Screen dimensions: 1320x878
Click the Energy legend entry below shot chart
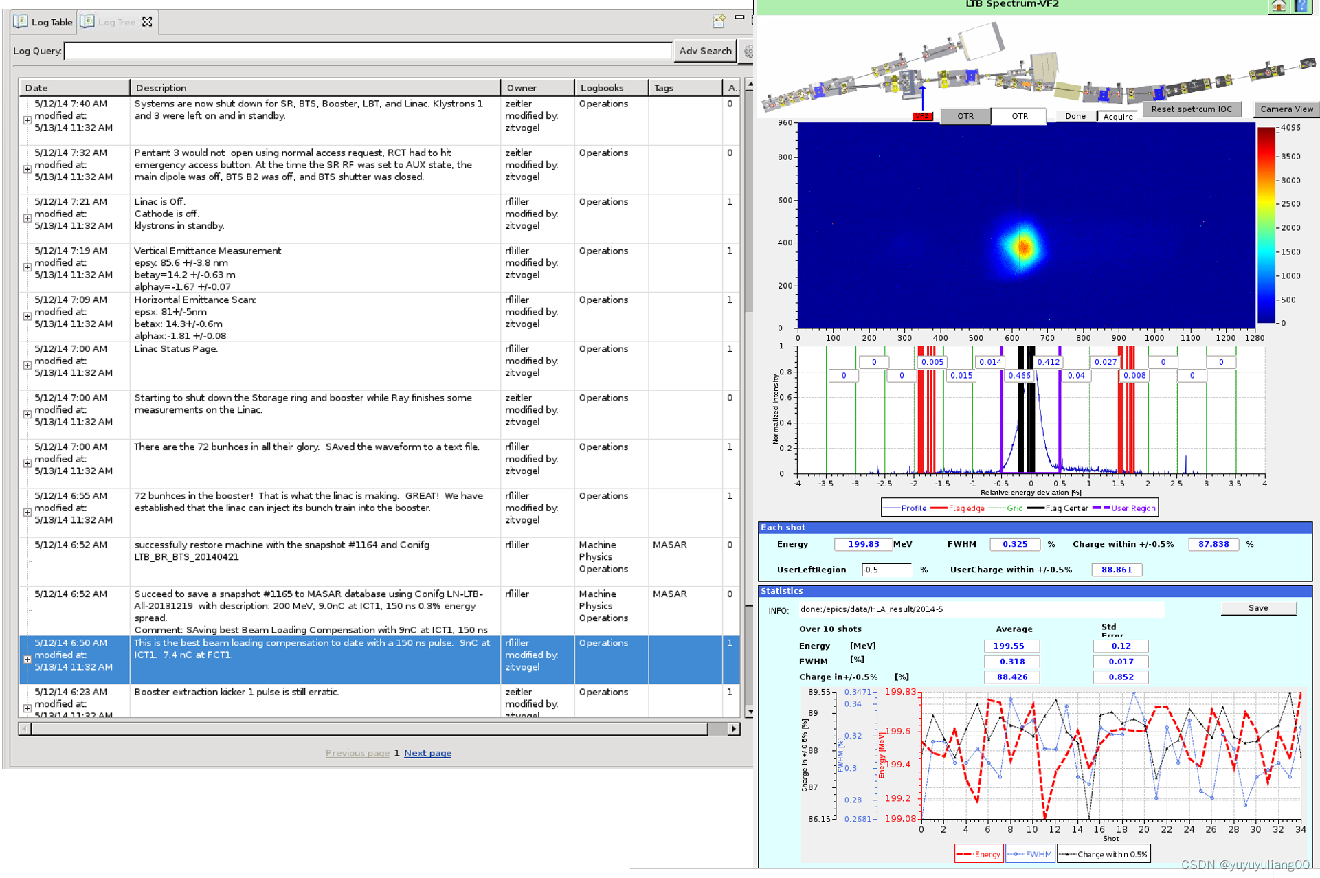tap(978, 854)
